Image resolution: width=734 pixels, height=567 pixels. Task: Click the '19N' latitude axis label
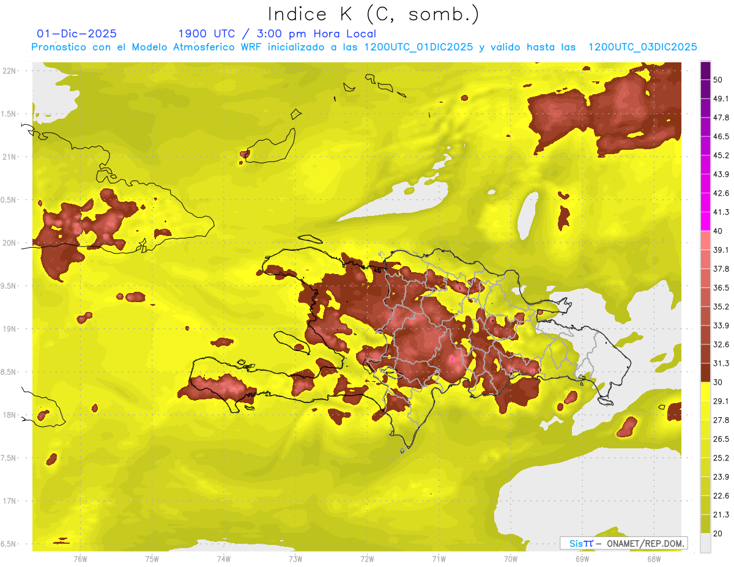tap(9, 328)
